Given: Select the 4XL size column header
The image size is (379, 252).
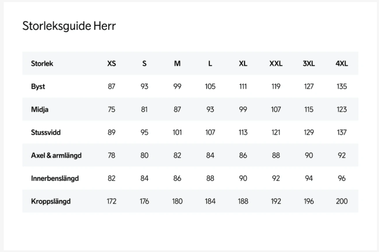Looking at the screenshot, I should (x=342, y=64).
